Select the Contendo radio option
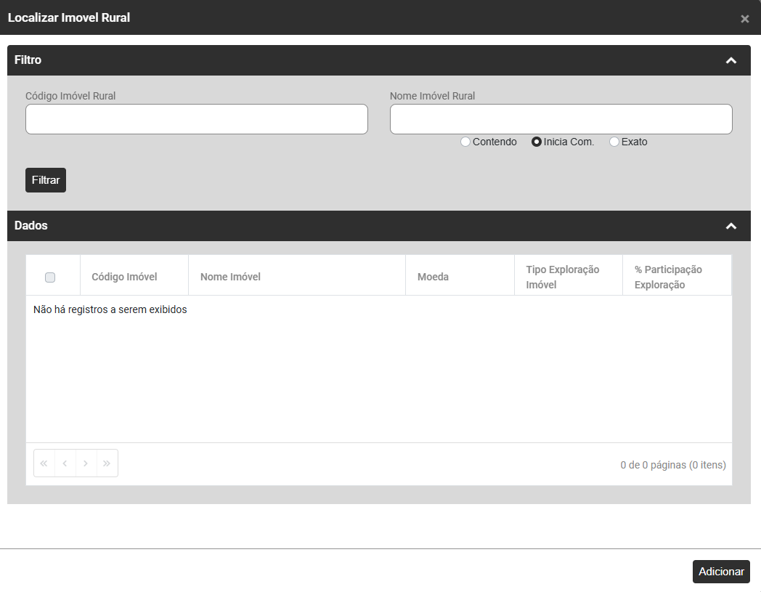The width and height of the screenshot is (761, 592). [465, 142]
